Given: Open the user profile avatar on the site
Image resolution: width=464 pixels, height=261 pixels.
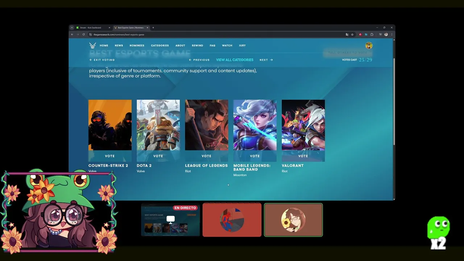Looking at the screenshot, I should [369, 45].
